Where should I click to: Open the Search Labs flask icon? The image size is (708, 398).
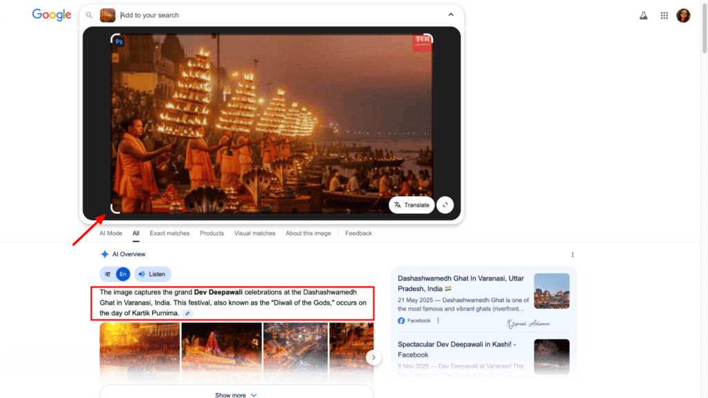coord(644,15)
